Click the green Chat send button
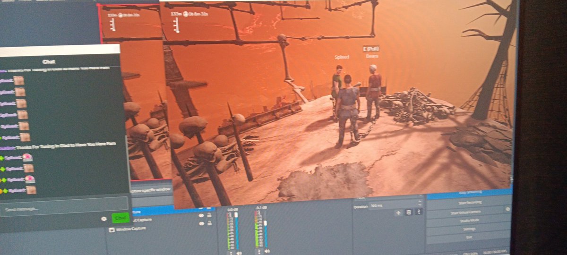Viewport: 567px width, 255px height. click(x=120, y=218)
